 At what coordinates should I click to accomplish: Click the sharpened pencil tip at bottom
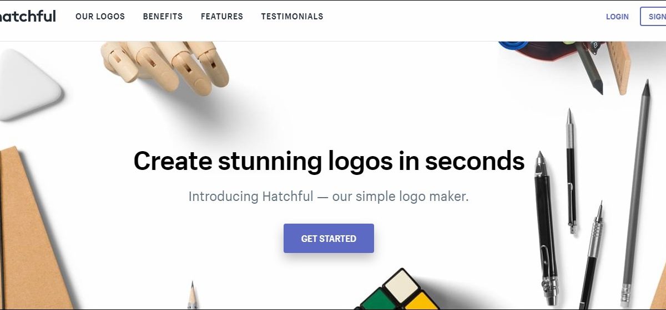tap(192, 296)
